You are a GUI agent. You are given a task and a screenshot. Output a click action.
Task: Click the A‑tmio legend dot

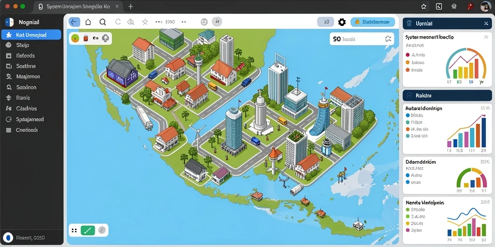click(x=408, y=55)
